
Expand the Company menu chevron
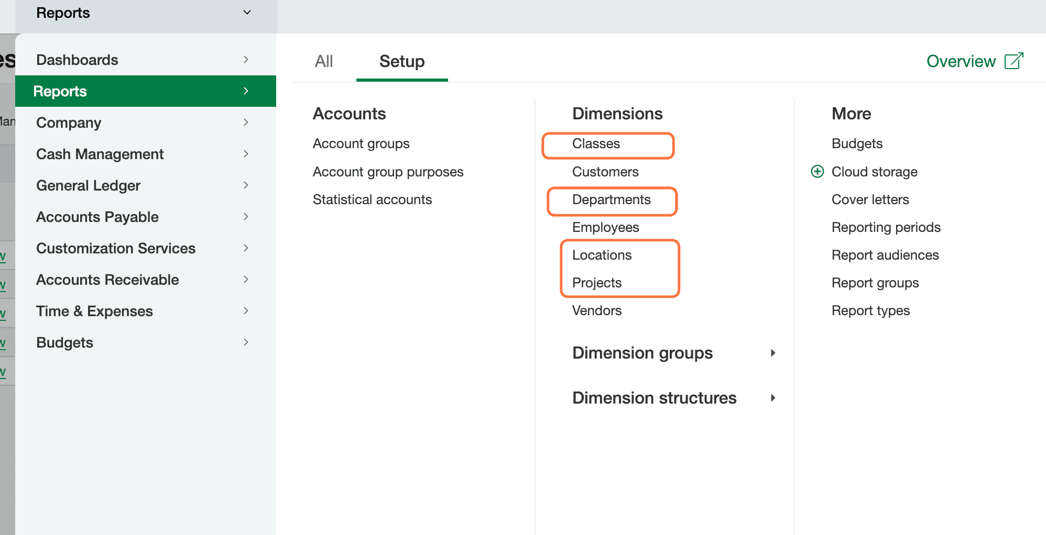[x=246, y=122]
